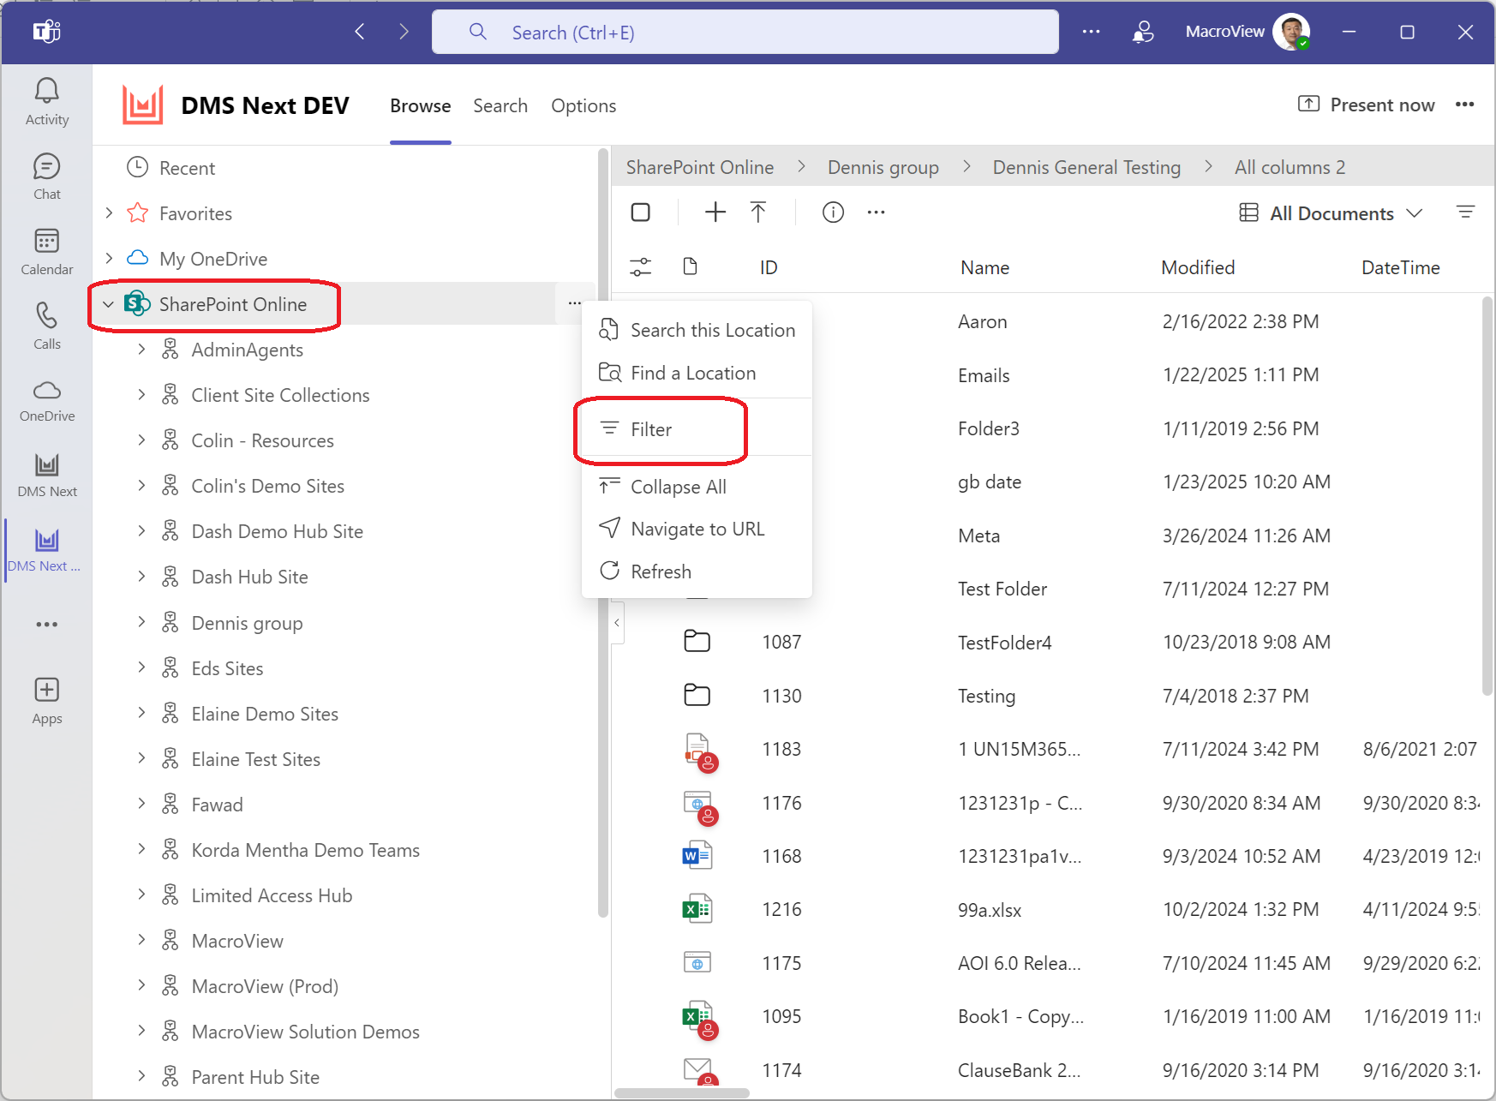
Task: Choose Search this Location menu item
Action: click(697, 330)
